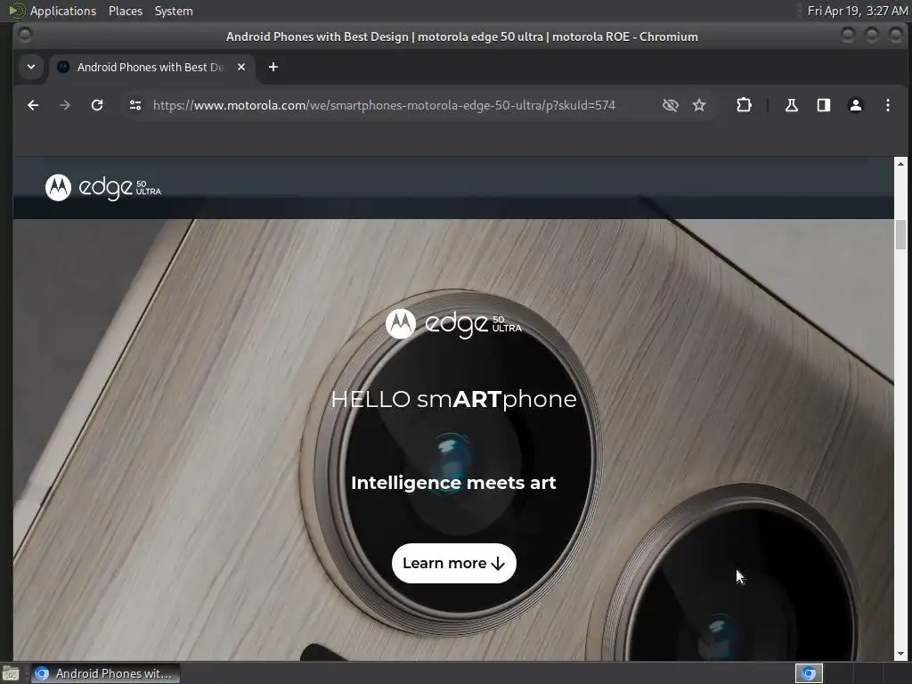Click the scrollbar down arrow
The height and width of the screenshot is (684, 912).
(x=900, y=654)
